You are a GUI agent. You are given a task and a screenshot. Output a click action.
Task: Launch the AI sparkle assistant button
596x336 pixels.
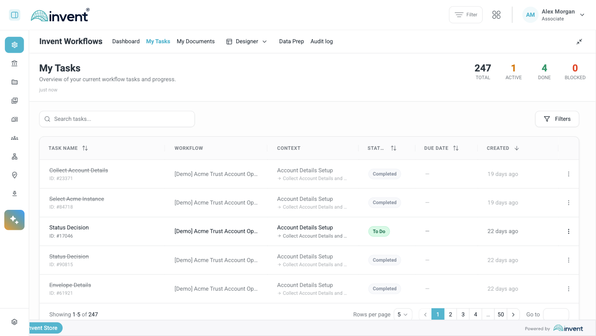pyautogui.click(x=14, y=220)
